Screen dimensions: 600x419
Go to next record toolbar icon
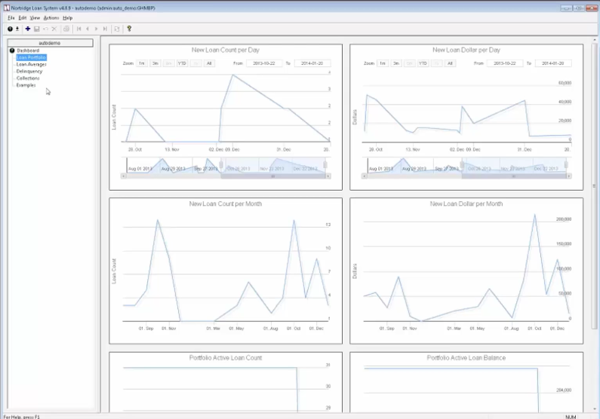pos(97,29)
